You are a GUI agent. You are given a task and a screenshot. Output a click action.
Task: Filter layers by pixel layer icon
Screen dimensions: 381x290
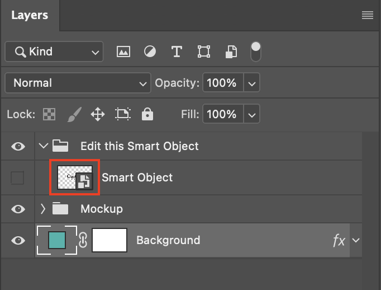click(123, 52)
